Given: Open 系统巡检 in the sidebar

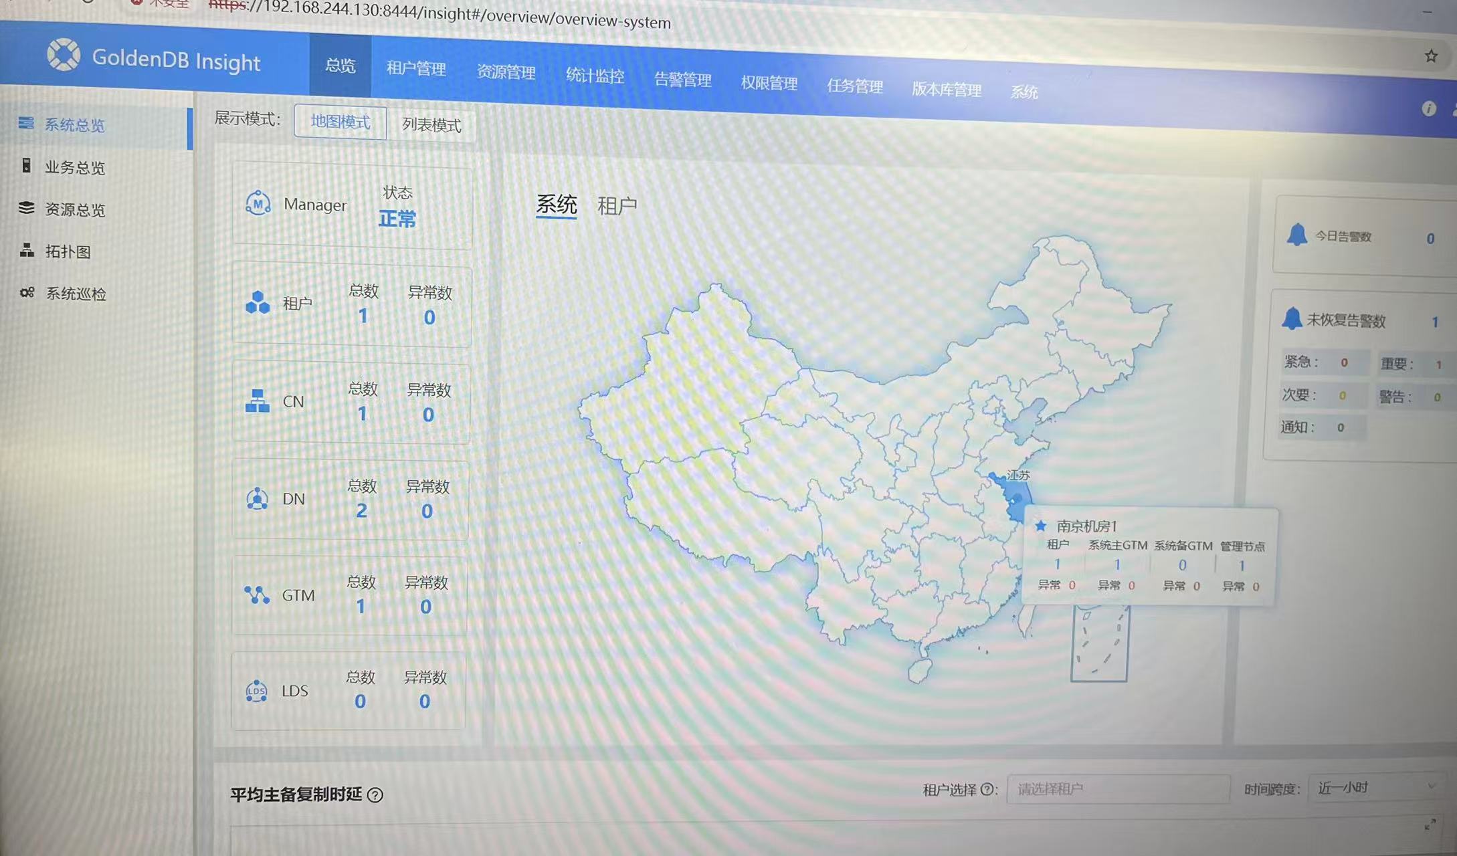Looking at the screenshot, I should 75,294.
